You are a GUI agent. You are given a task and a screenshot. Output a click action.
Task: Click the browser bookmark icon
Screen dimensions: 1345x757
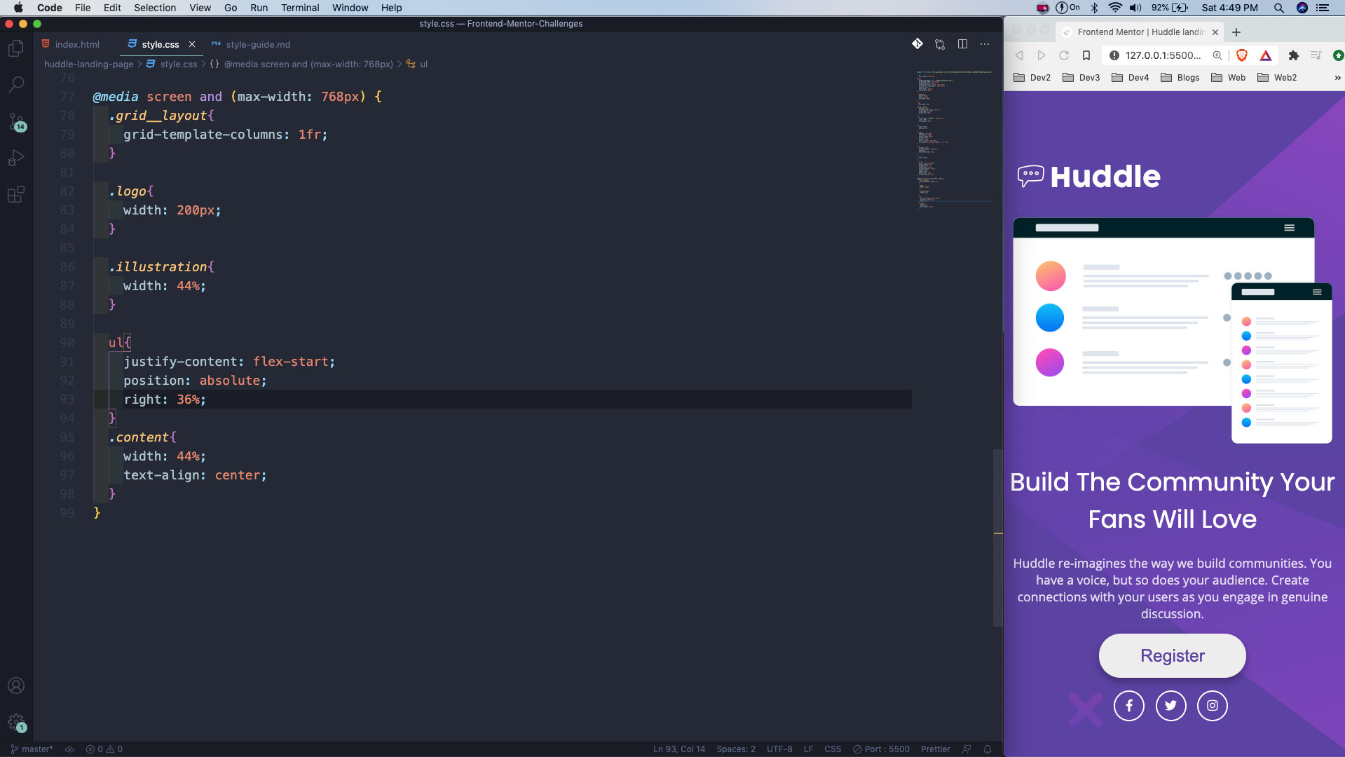click(x=1086, y=55)
